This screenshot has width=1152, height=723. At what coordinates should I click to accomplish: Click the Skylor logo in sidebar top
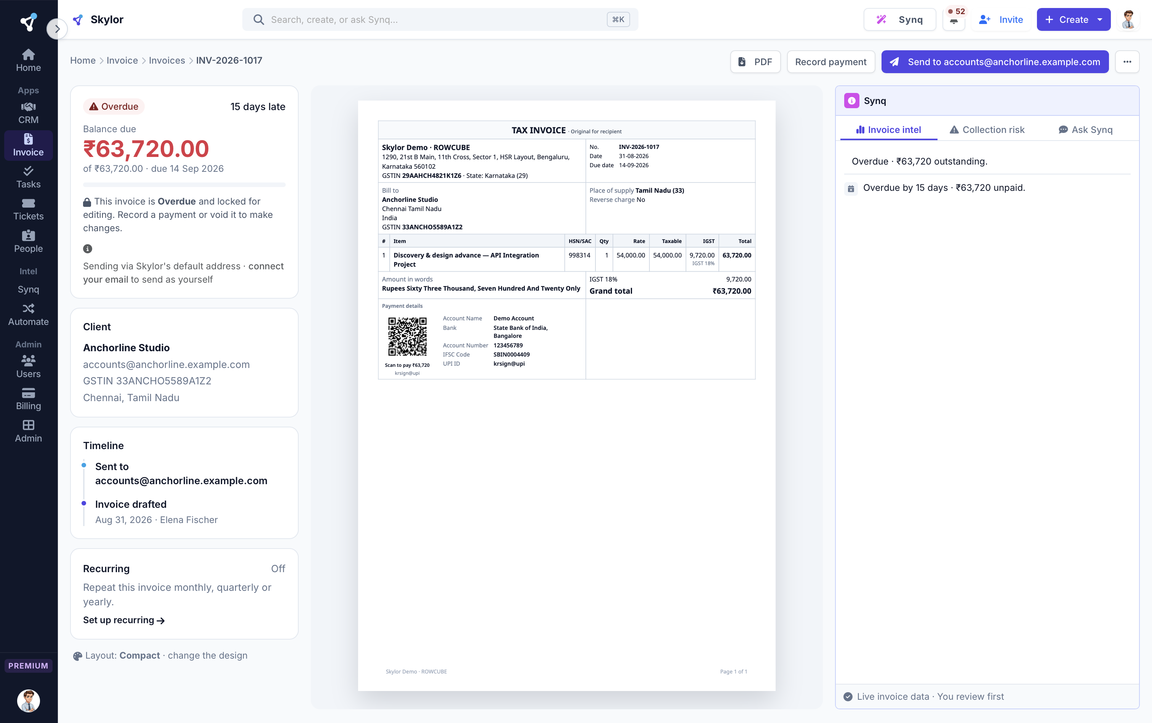28,22
